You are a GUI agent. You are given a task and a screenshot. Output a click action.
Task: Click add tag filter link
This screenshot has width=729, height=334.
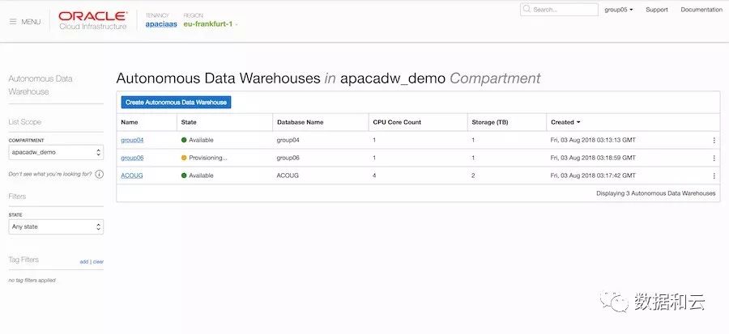[x=84, y=262]
